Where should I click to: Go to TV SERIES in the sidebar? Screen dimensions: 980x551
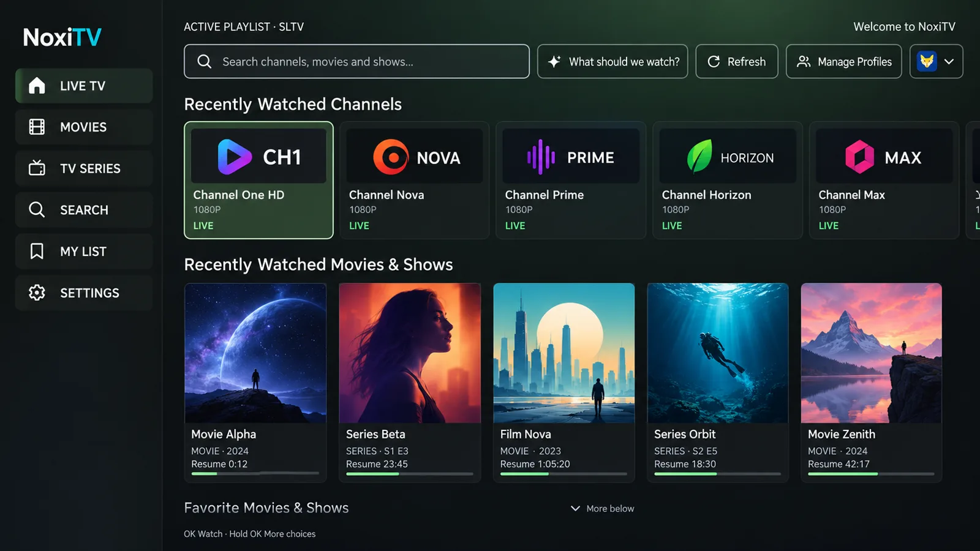click(84, 168)
